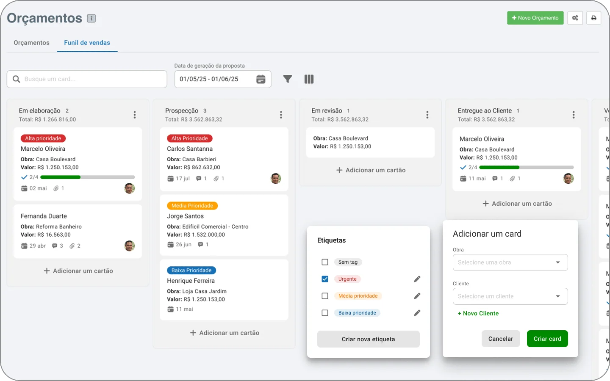This screenshot has height=381, width=610.
Task: Edit the Urgente tag with pencil
Action: pos(417,279)
